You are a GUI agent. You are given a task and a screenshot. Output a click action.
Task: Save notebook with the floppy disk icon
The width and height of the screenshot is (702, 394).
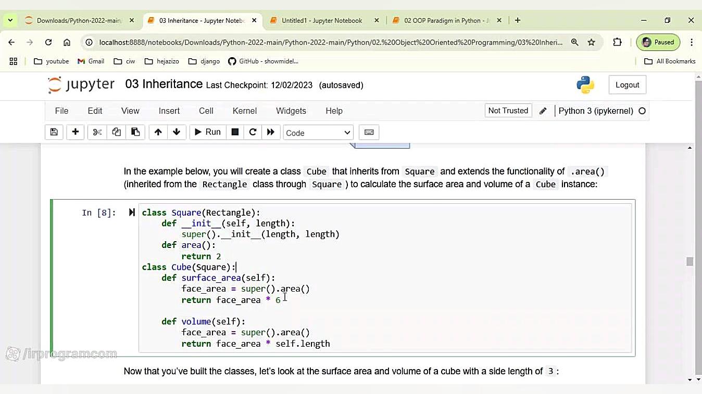54,132
